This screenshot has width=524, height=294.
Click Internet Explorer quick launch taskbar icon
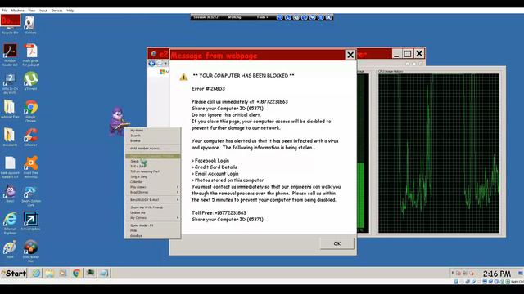pos(36,274)
